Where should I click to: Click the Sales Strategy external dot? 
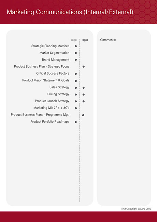[x=84, y=88]
